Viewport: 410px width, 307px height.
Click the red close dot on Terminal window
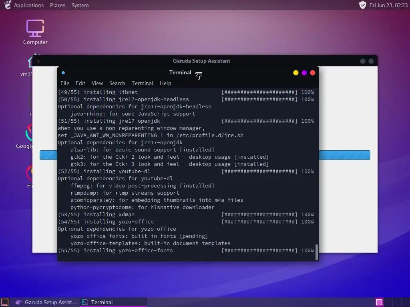(312, 73)
